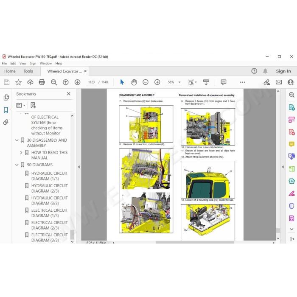Show page thumbnails panel icon
297x297 pixels.
[6, 98]
